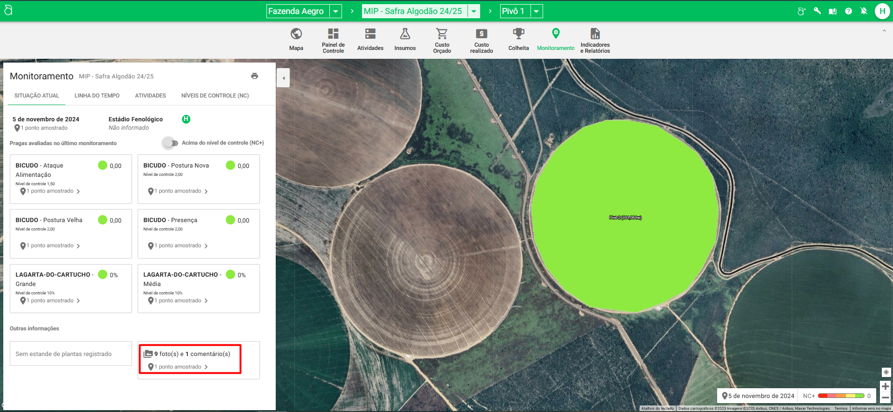Go to Insumos flask icon
This screenshot has width=893, height=412.
tap(405, 34)
